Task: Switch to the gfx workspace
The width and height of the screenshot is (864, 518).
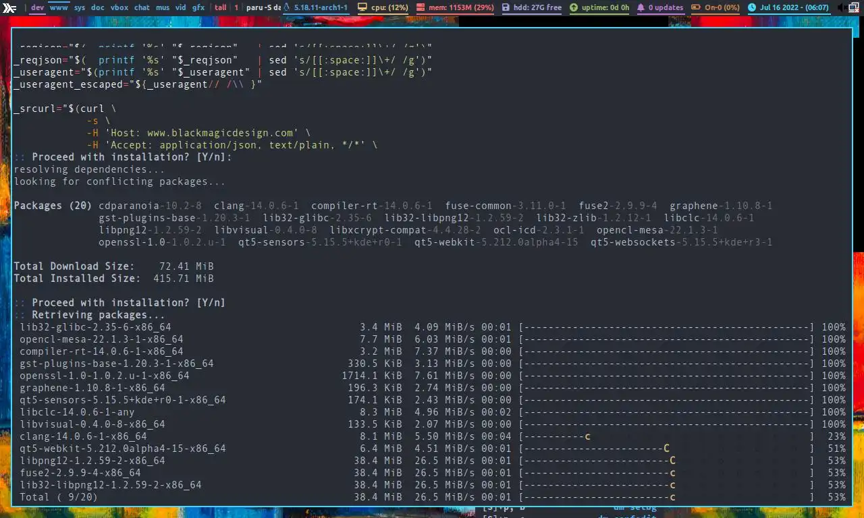Action: (198, 7)
